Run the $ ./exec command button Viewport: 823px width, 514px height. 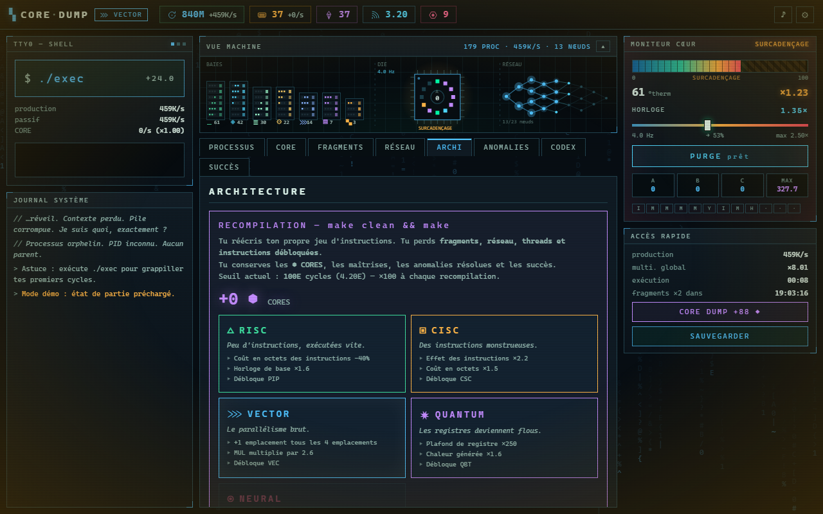[x=100, y=78]
